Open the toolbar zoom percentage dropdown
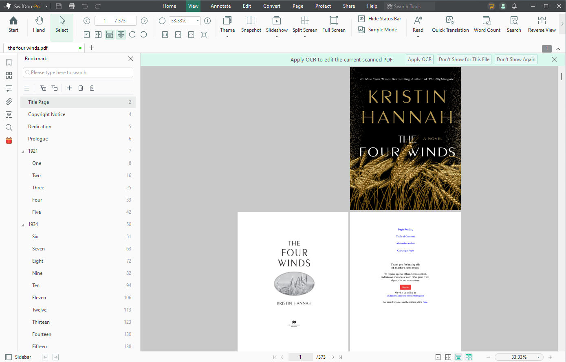 198,21
